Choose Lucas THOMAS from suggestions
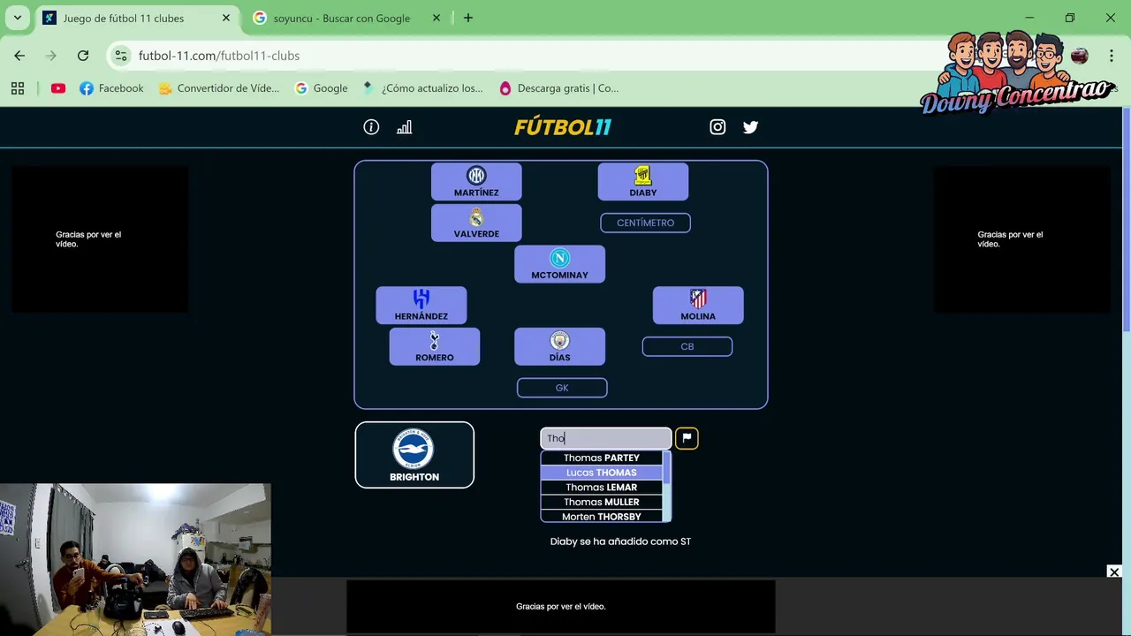The height and width of the screenshot is (636, 1131). pyautogui.click(x=602, y=473)
